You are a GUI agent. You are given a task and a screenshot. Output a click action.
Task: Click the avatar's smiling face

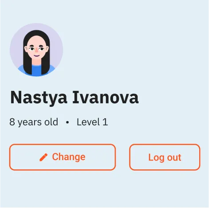[36, 49]
